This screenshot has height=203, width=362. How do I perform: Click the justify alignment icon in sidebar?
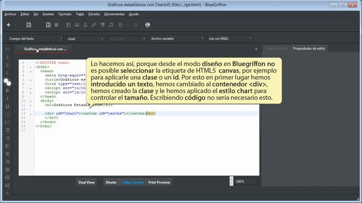[7, 170]
